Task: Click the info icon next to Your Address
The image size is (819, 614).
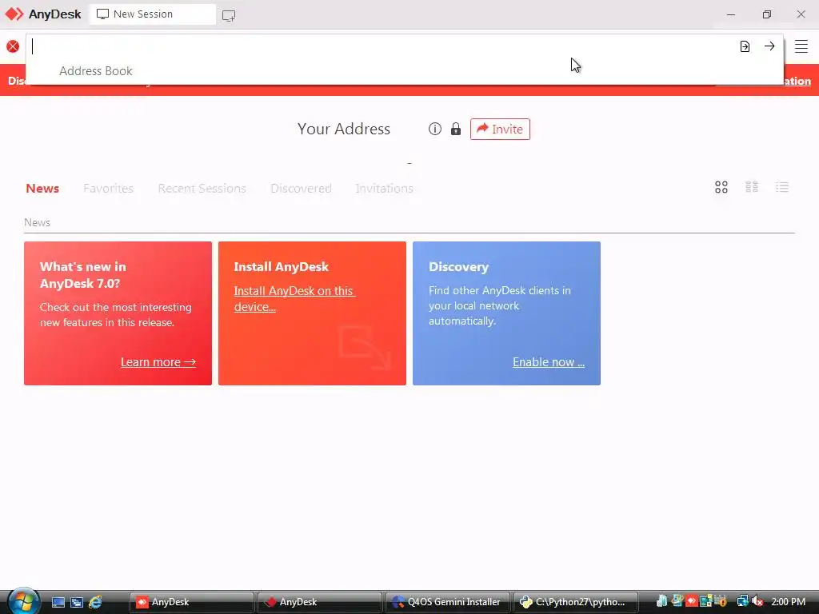Action: pos(434,129)
